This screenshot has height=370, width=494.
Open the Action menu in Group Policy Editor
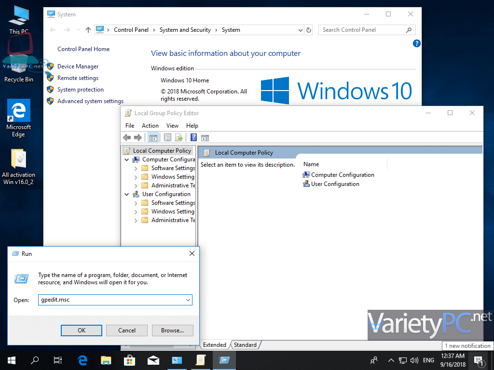pos(151,126)
